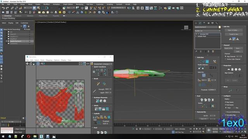Viewport: 248px width, 139px height.
Task: Click the Rotate icon in Edit UVWs toolbar
Action: click(31, 64)
